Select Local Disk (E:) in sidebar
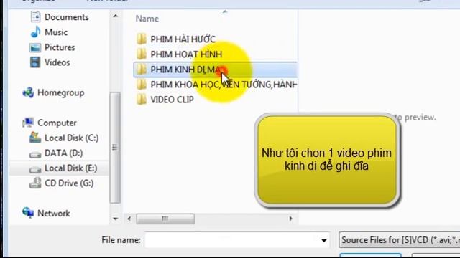Screen dimensions: 460x258 click(70, 168)
